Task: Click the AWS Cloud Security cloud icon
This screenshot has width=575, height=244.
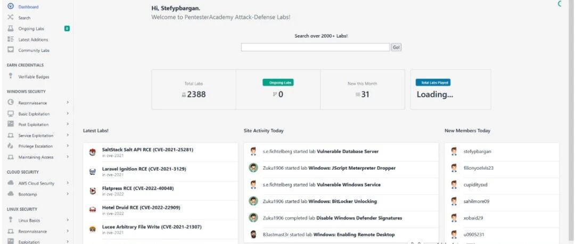Action: pyautogui.click(x=11, y=183)
